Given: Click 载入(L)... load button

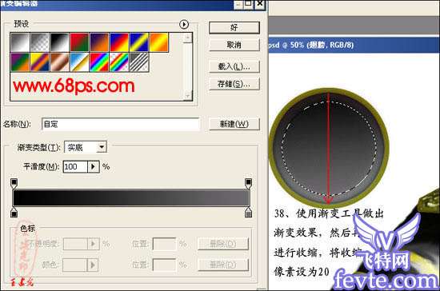Looking at the screenshot, I should pyautogui.click(x=234, y=66).
